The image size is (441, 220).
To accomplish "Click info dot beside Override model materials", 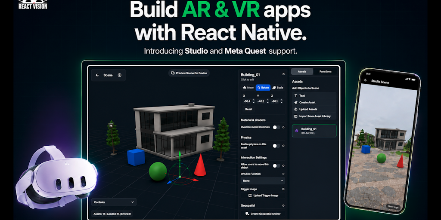I will [283, 127].
